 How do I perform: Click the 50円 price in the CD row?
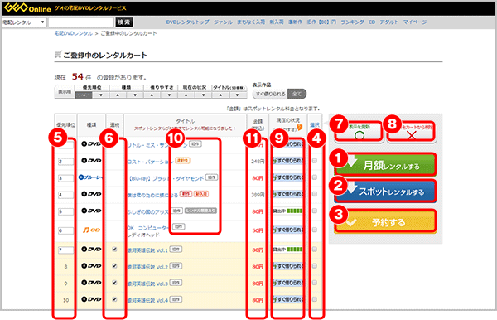tap(258, 230)
